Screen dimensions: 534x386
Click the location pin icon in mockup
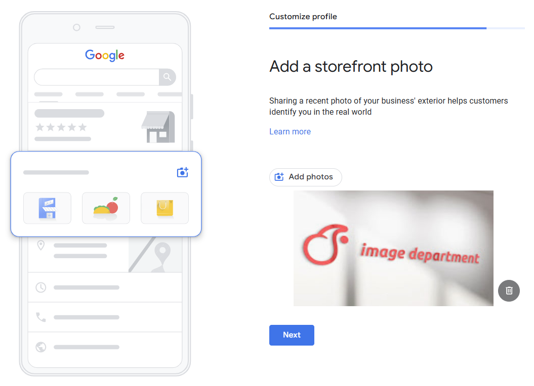point(41,245)
